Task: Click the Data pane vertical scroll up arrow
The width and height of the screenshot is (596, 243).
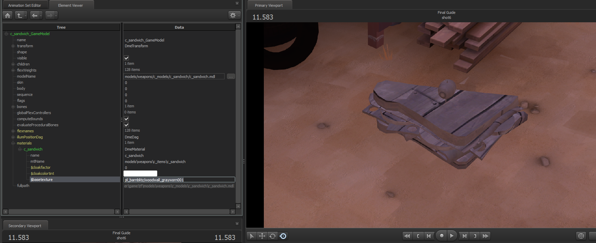Action: click(238, 26)
